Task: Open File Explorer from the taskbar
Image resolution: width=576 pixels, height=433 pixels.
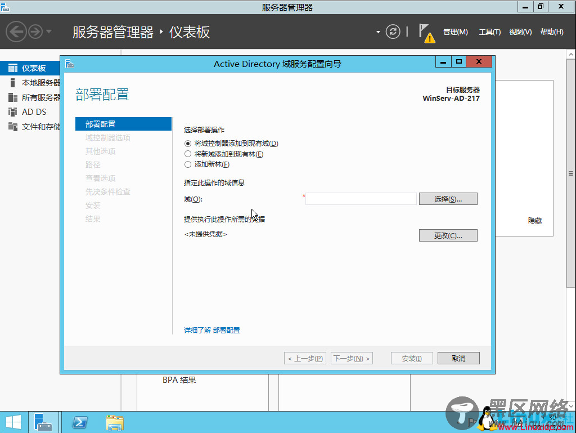Action: tap(115, 423)
